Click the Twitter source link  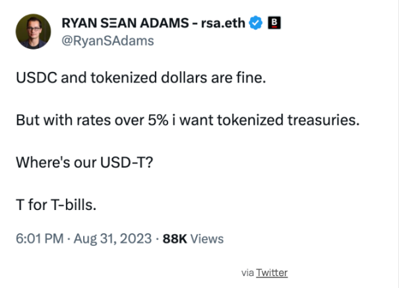(272, 273)
